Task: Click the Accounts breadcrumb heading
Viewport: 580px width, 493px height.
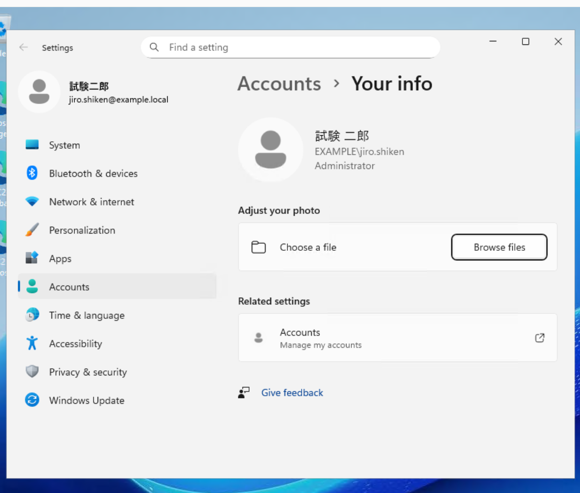Action: click(279, 84)
